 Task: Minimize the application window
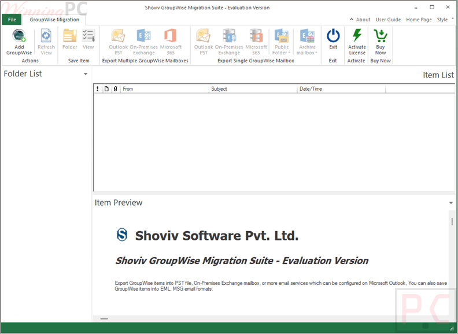point(416,8)
